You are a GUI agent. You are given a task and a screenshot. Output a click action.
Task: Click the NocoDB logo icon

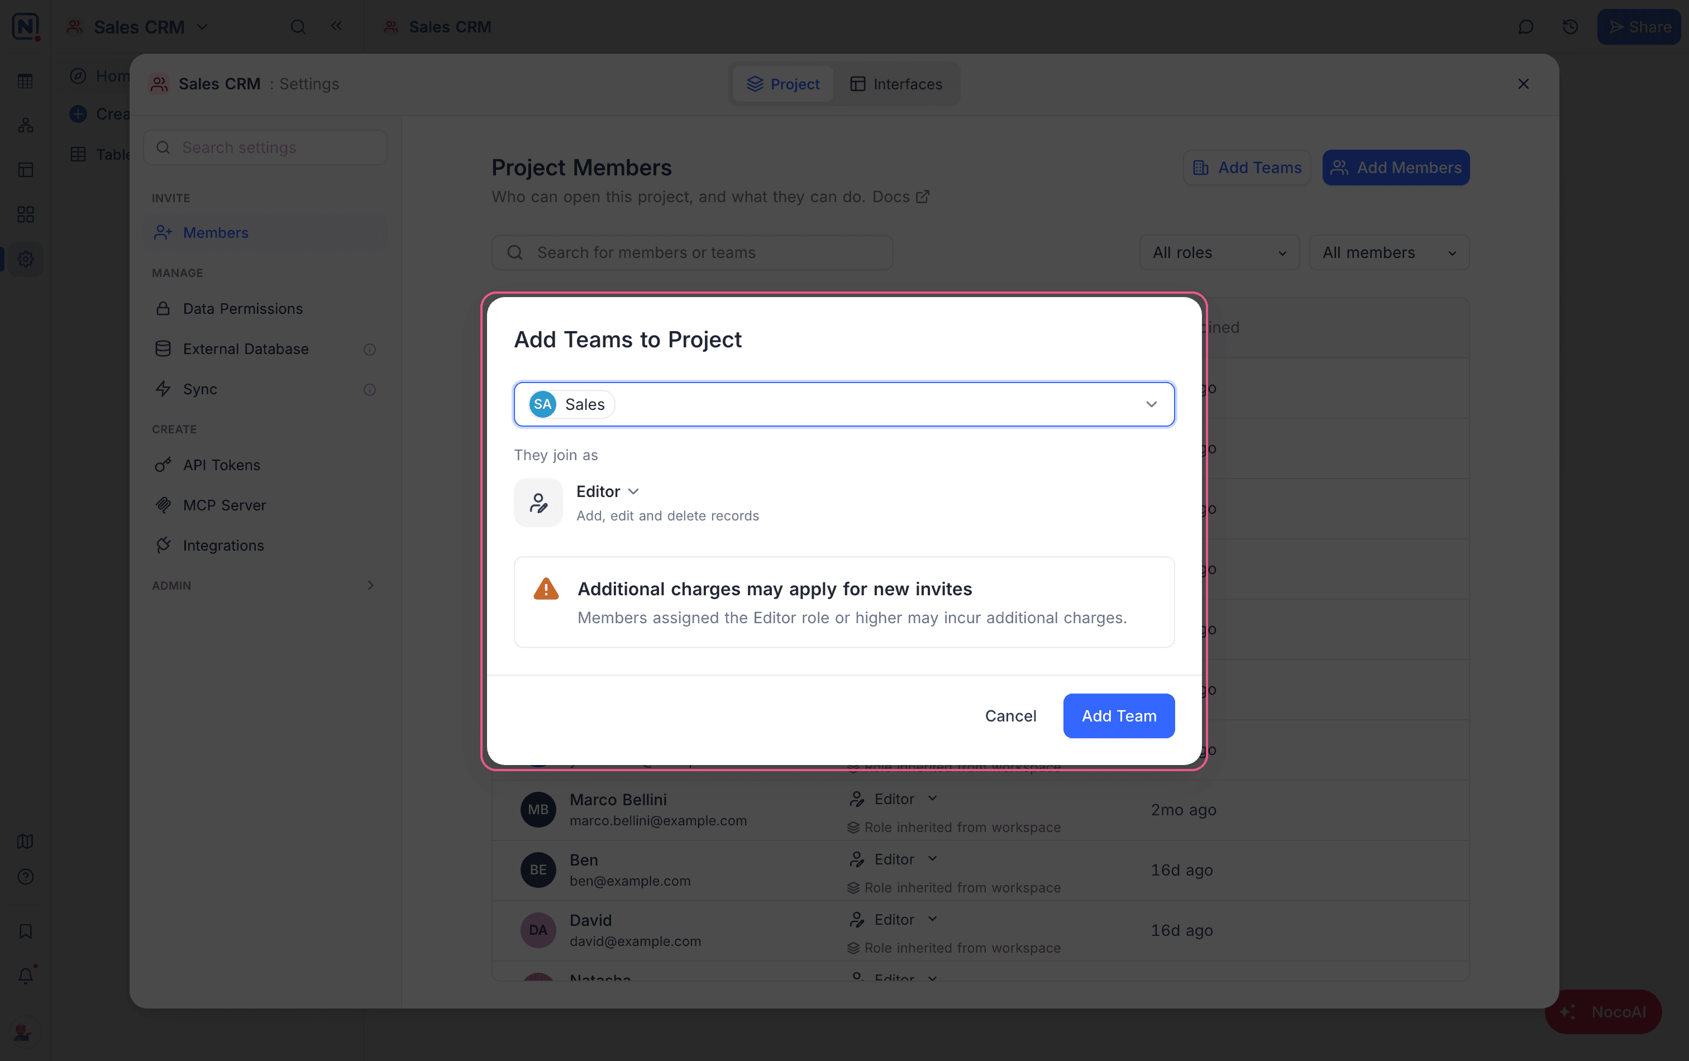click(25, 27)
